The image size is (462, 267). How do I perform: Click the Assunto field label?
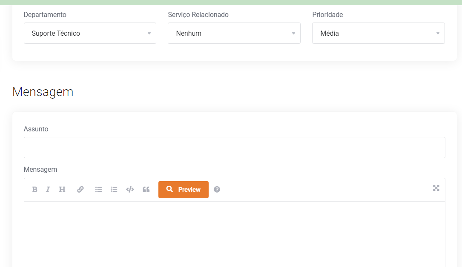coord(36,129)
